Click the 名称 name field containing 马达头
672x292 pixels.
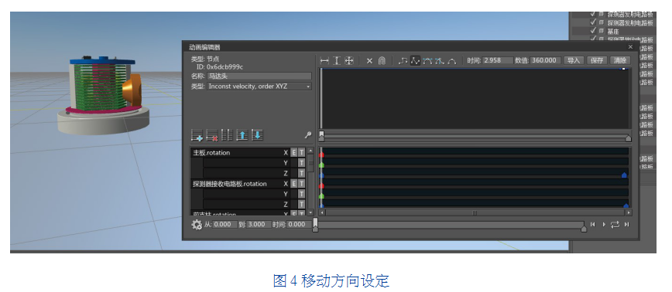pyautogui.click(x=259, y=76)
